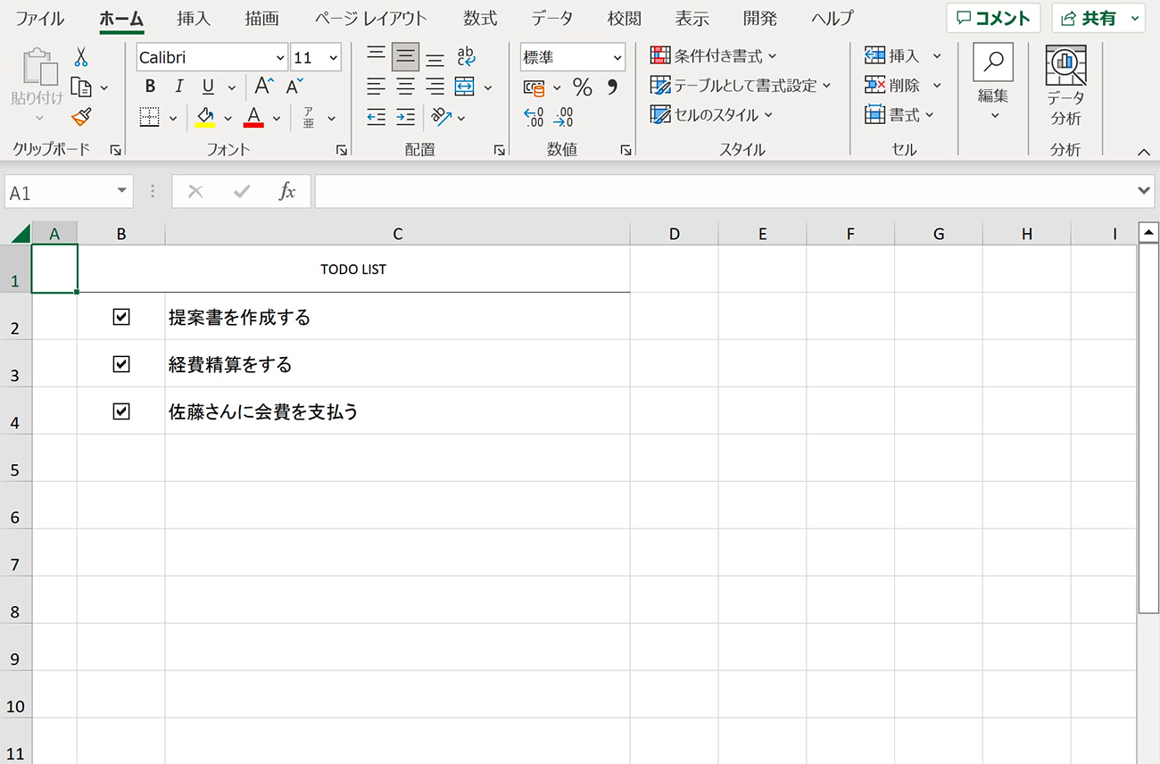
Task: Open Format as Table (テーブルとして書式設定) menu
Action: click(x=741, y=86)
